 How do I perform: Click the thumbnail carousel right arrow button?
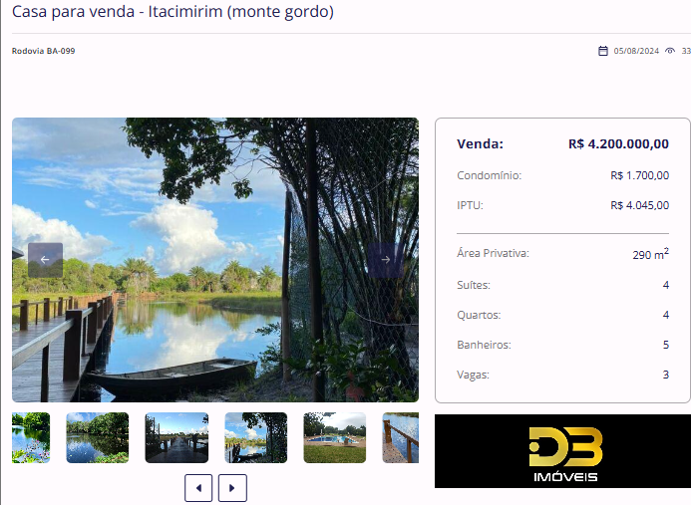point(232,488)
